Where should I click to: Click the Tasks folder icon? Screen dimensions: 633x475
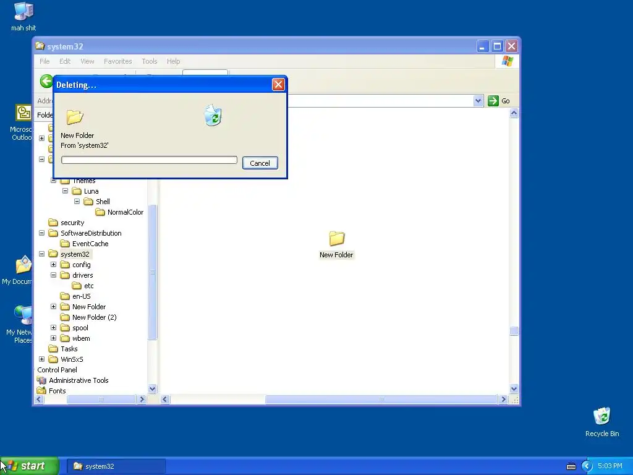[x=53, y=349]
